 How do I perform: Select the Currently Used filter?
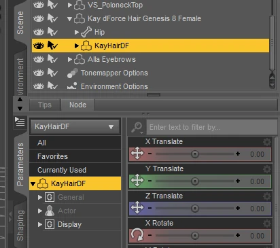[x=75, y=170]
